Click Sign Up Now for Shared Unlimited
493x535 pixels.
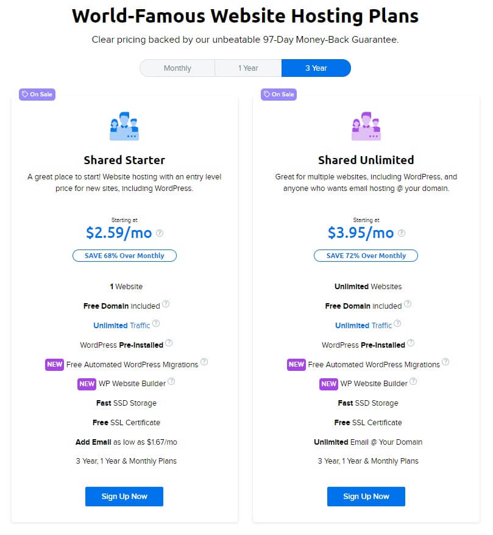(x=366, y=497)
